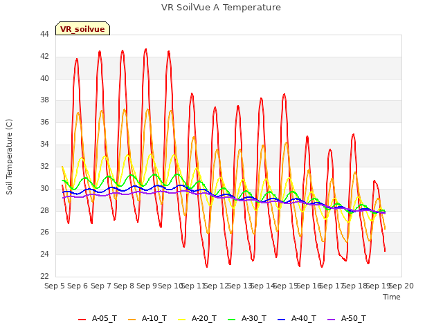Image resolution: width=443 pixels, height=332 pixels.
Task: Click the 36 y-axis tick label
Action: 44,122
